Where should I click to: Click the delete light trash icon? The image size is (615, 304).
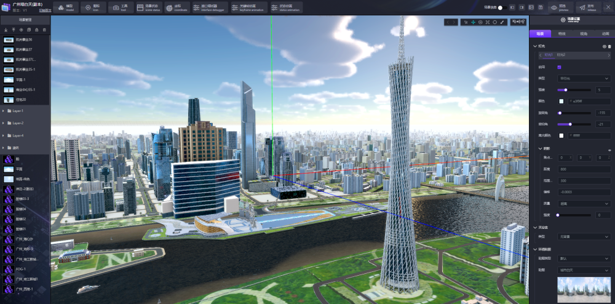point(609,46)
